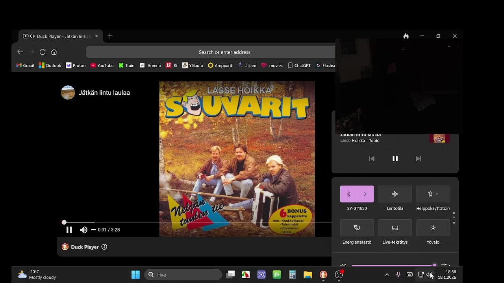
Task: Open the red-green app icon on taskbar
Action: click(246, 275)
